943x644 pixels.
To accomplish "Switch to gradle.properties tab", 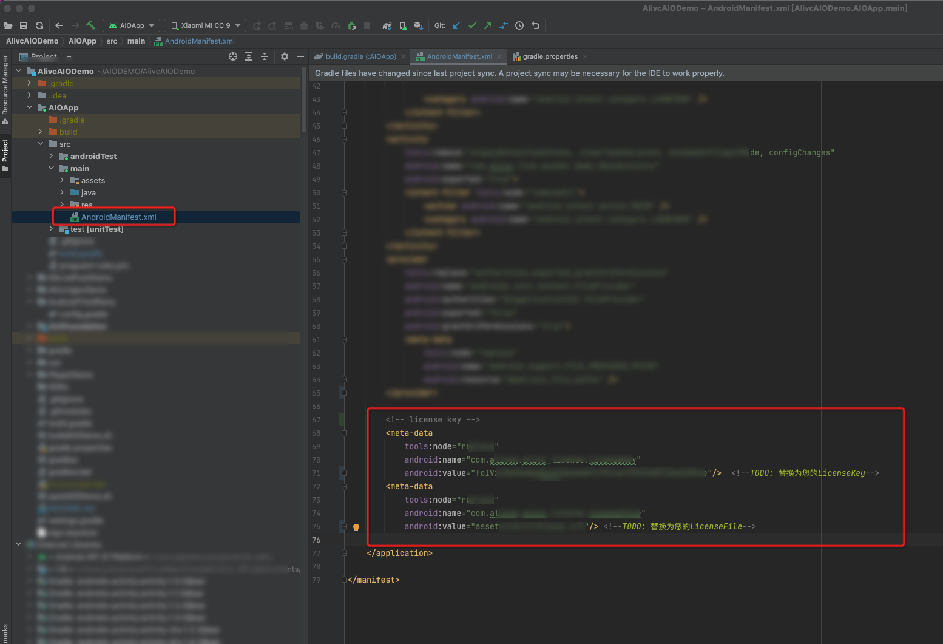I will [x=550, y=56].
